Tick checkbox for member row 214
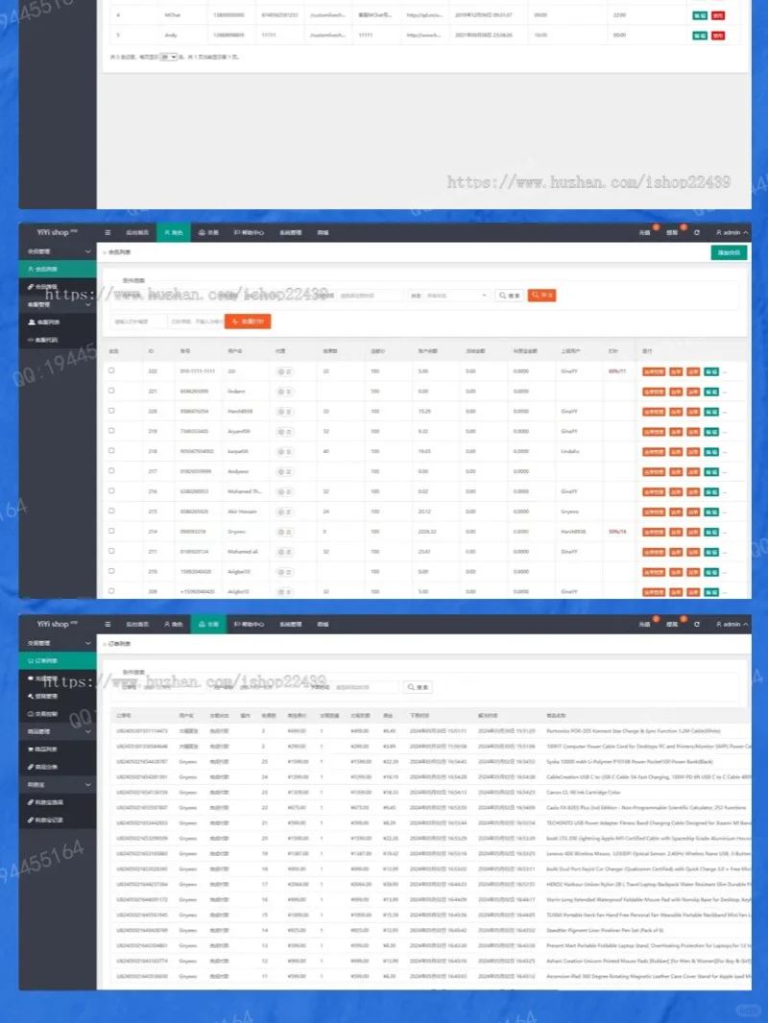 click(x=111, y=531)
